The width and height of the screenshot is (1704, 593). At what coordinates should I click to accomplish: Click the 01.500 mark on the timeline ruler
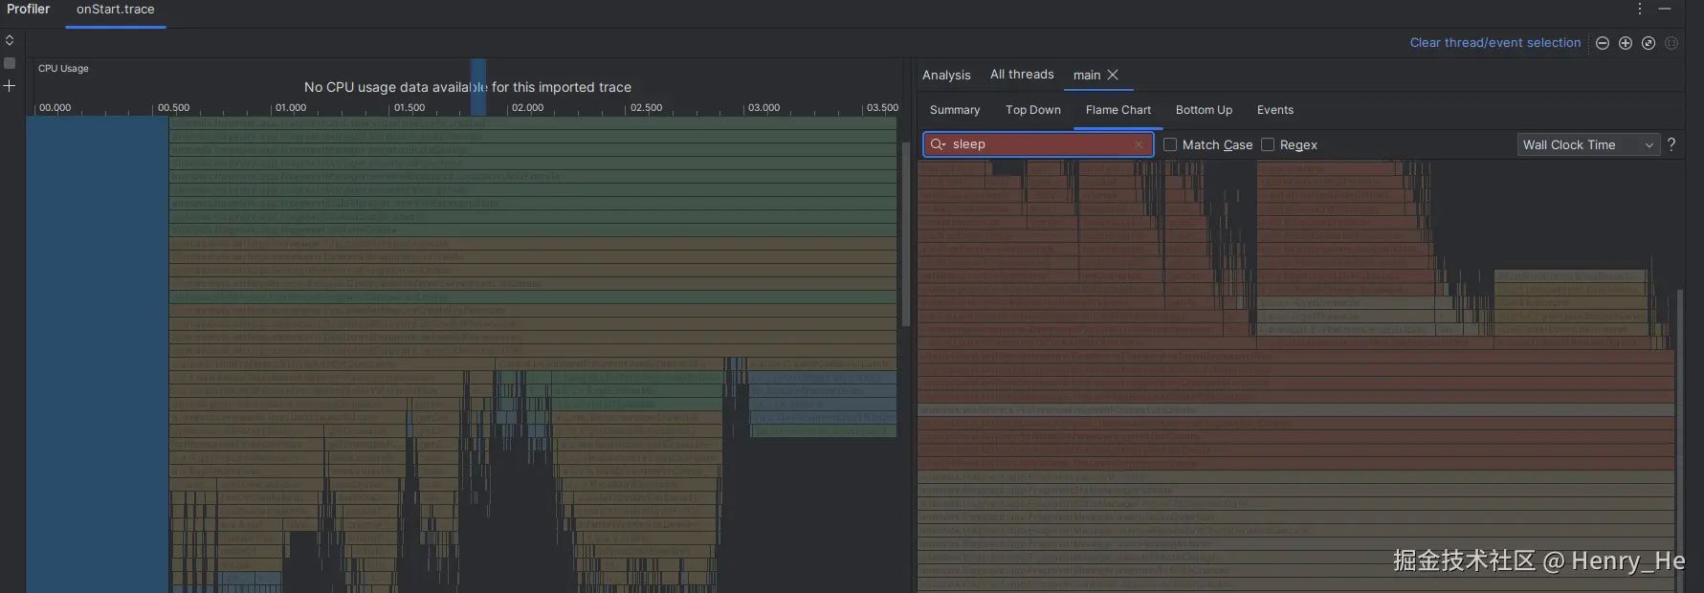409,108
